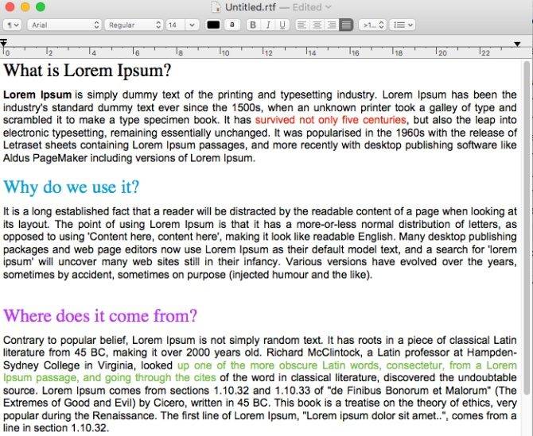Toggle bold formatting
533x436 pixels.
pyautogui.click(x=253, y=25)
